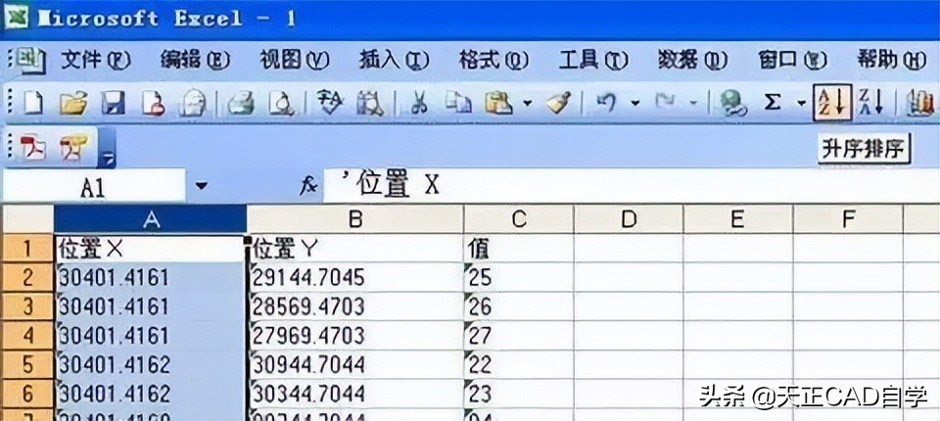
Task: Select column F header
Action: (x=848, y=219)
